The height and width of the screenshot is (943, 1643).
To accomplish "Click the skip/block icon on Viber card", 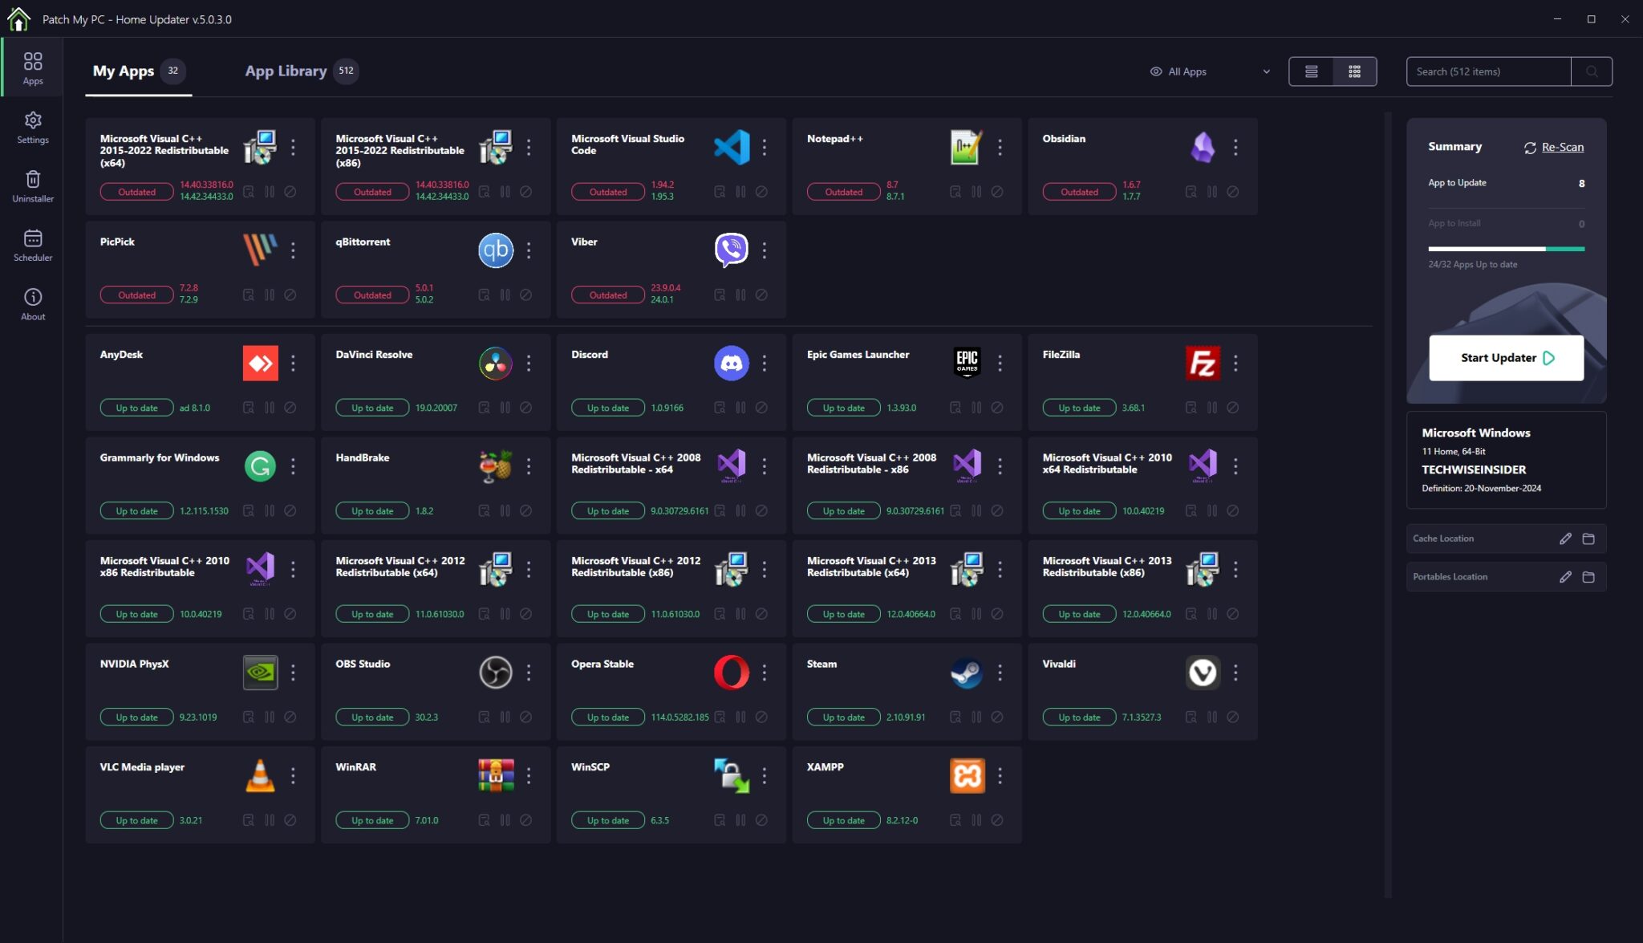I will coord(761,295).
